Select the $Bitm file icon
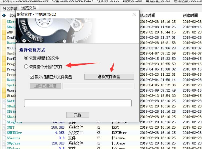 [4, 111]
